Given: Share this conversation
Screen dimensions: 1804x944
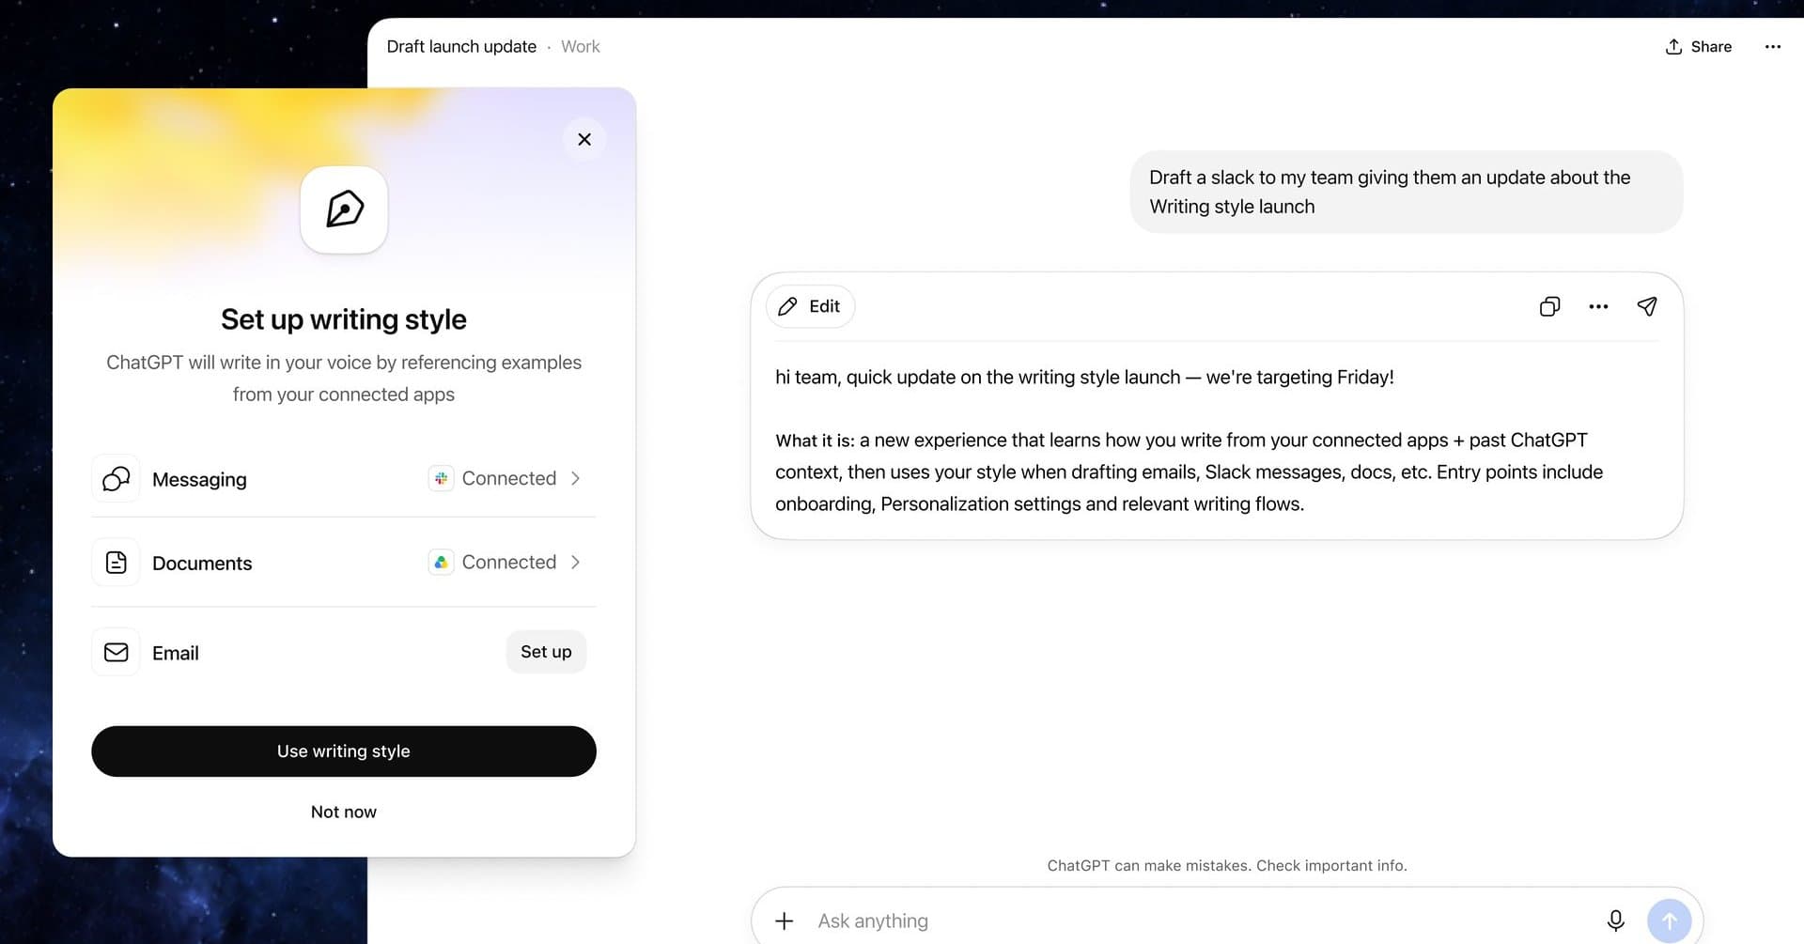Looking at the screenshot, I should [1699, 46].
